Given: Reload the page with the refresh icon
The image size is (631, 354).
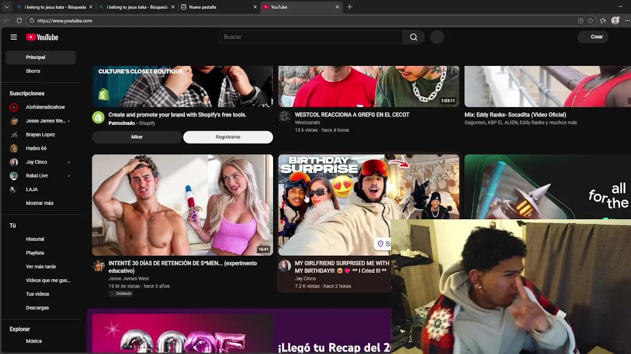Looking at the screenshot, I should click(19, 21).
